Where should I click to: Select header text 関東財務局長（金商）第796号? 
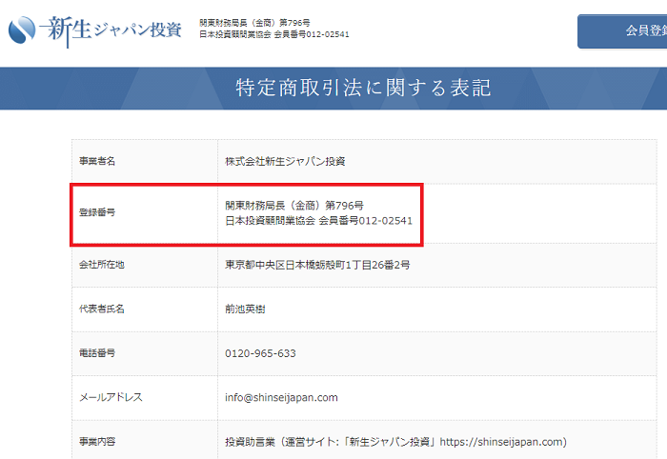[254, 23]
